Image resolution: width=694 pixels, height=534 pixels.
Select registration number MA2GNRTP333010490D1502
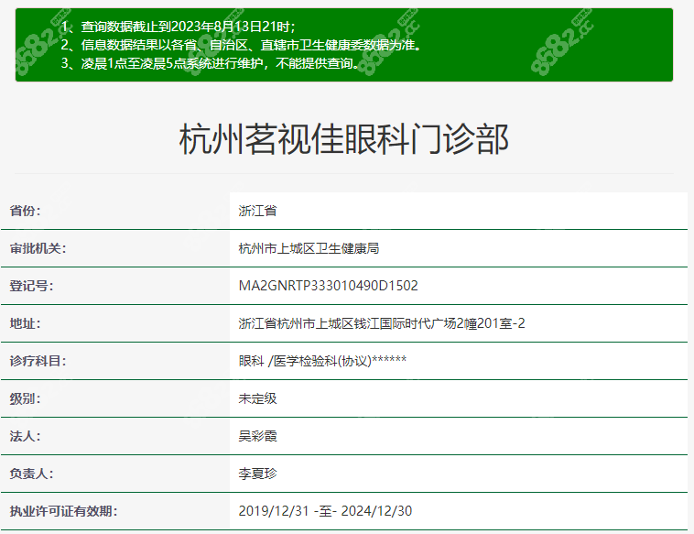coord(329,286)
